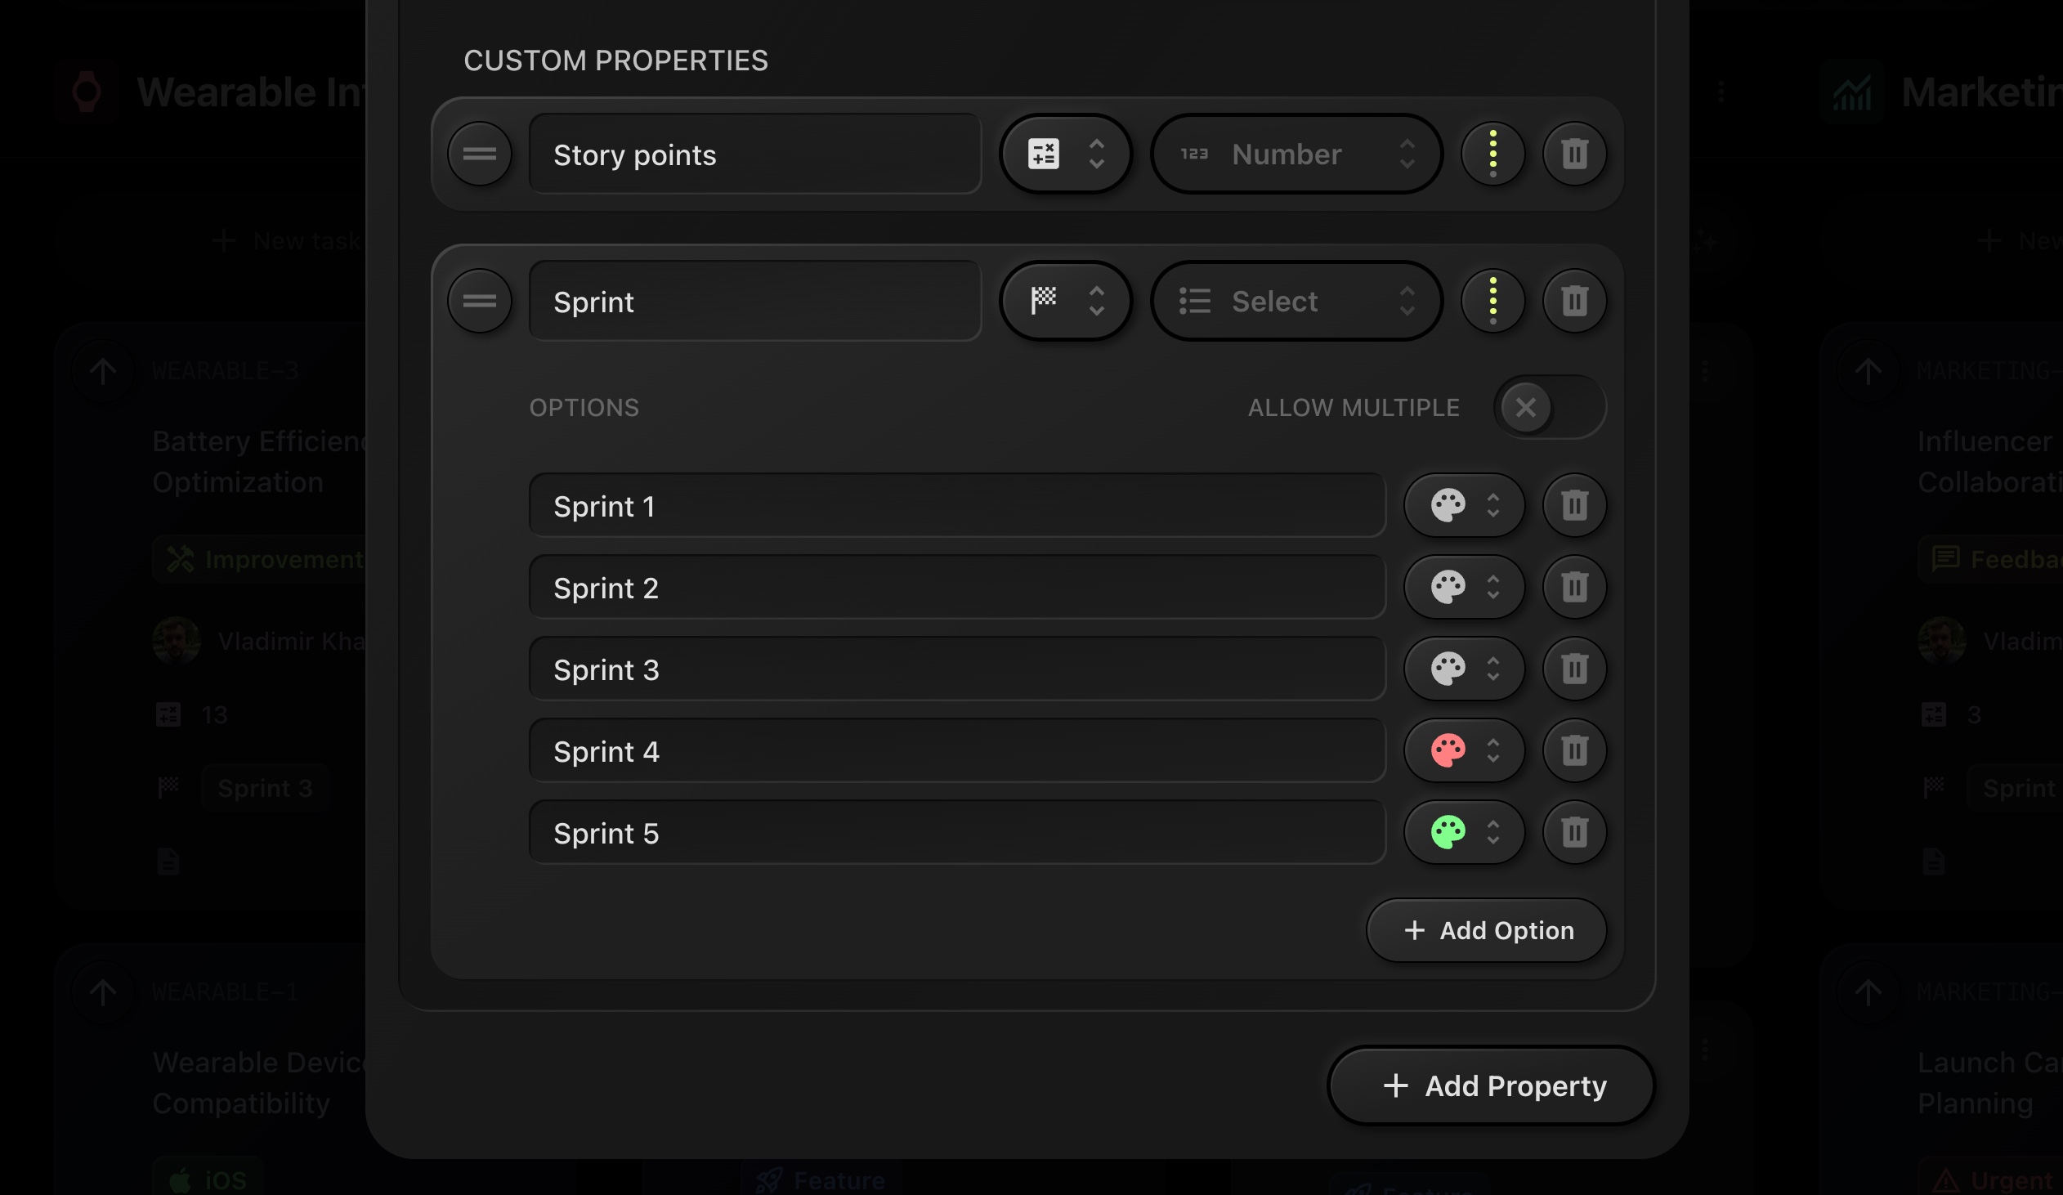Open Story points icon picker dropdown
The height and width of the screenshot is (1195, 2063).
tap(1065, 154)
